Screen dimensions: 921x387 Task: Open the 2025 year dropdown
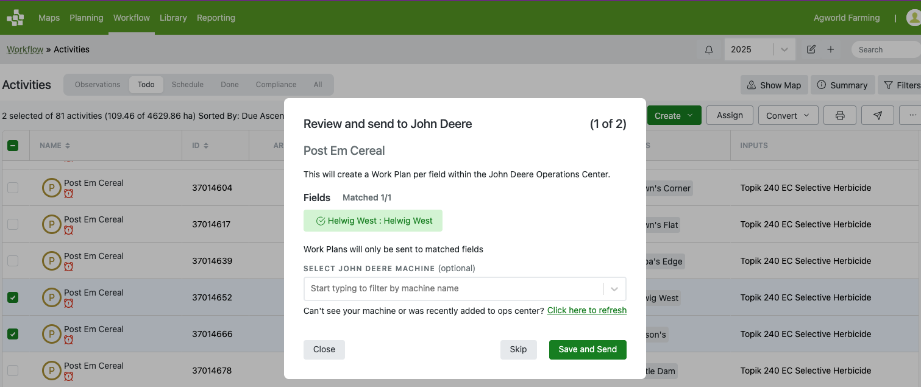pos(759,49)
